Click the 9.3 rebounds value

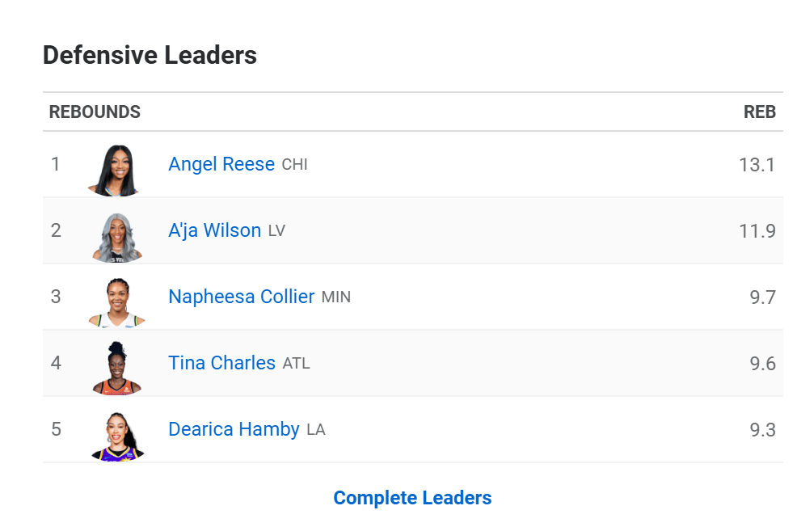pos(762,430)
